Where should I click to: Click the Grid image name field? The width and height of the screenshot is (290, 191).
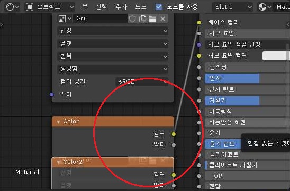click(101, 19)
